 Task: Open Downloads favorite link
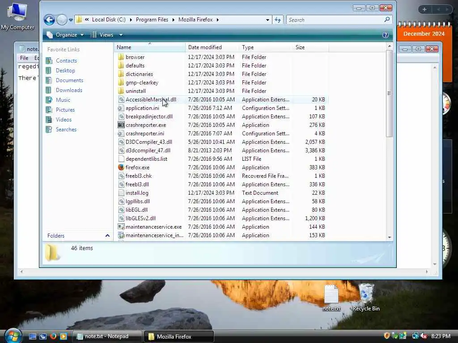click(69, 90)
